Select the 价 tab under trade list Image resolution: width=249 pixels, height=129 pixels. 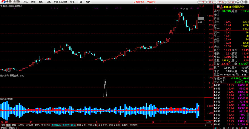click(220, 128)
